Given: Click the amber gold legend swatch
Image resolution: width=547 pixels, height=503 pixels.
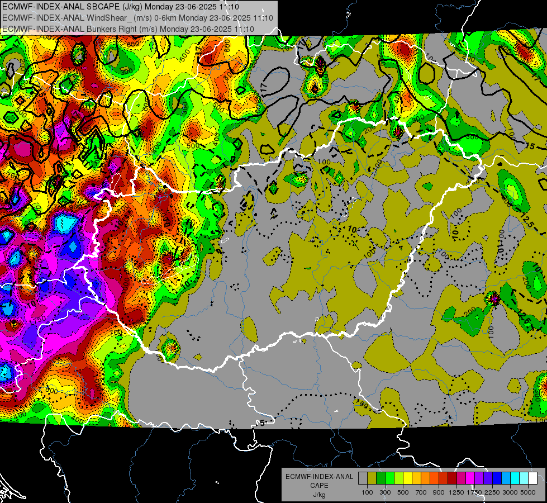Looking at the screenshot, I should tap(416, 478).
